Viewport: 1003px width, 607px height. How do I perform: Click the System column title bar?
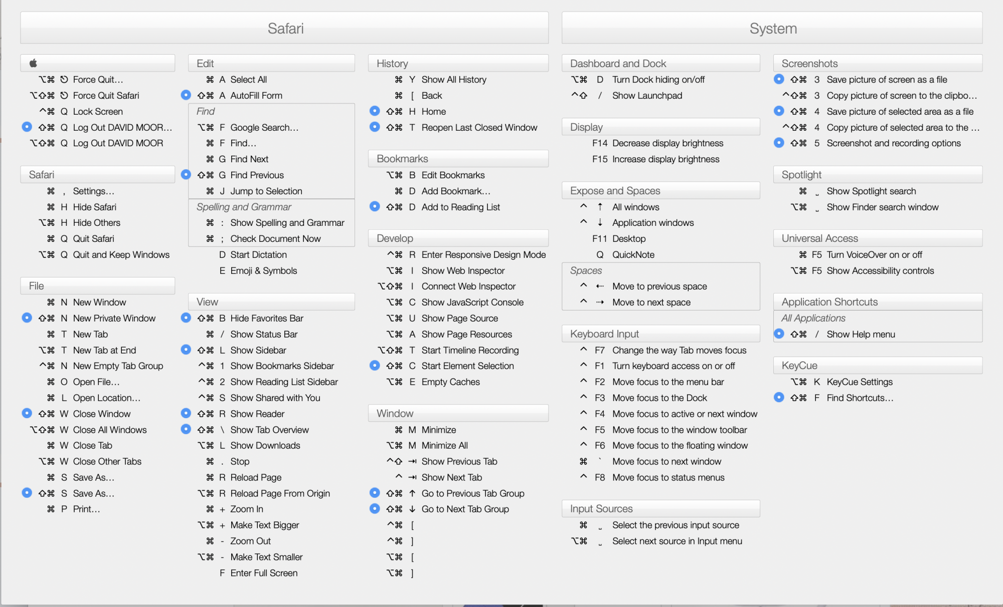772,28
